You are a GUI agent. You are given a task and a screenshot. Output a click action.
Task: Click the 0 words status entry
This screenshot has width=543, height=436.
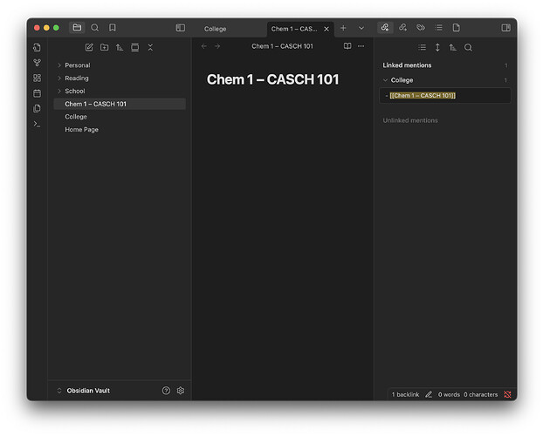click(449, 394)
